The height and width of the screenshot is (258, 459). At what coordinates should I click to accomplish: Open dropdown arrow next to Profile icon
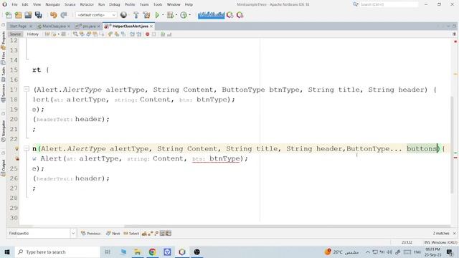coord(189,15)
